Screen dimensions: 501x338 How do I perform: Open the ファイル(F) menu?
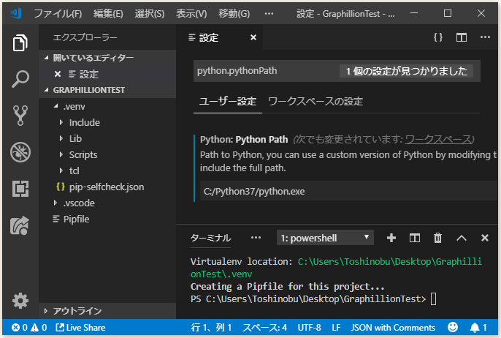[58, 13]
